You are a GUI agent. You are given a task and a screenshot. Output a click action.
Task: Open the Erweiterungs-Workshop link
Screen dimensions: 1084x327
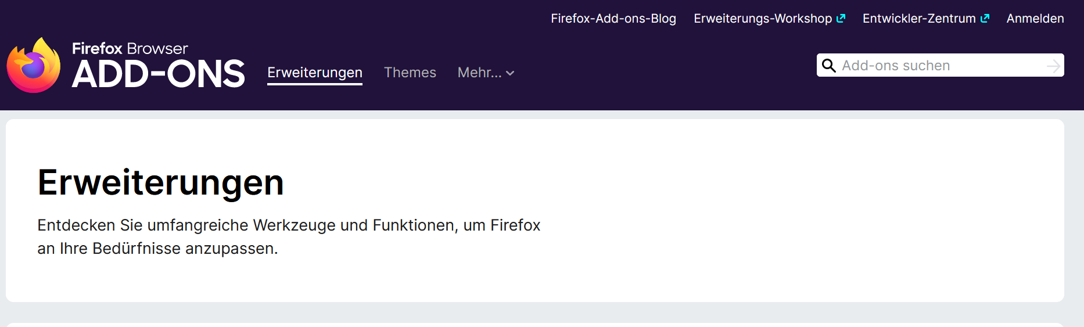click(x=763, y=19)
